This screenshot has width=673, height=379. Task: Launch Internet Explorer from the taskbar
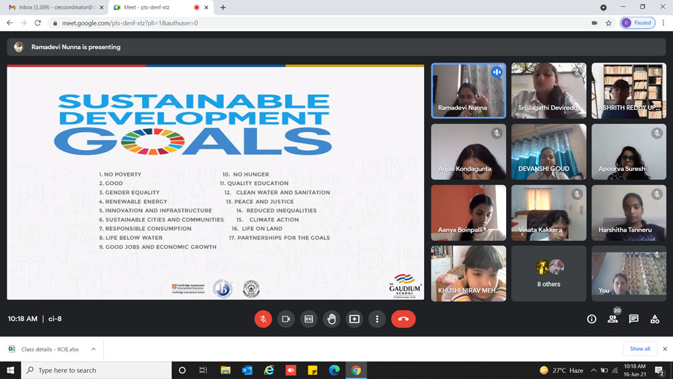pos(269,370)
